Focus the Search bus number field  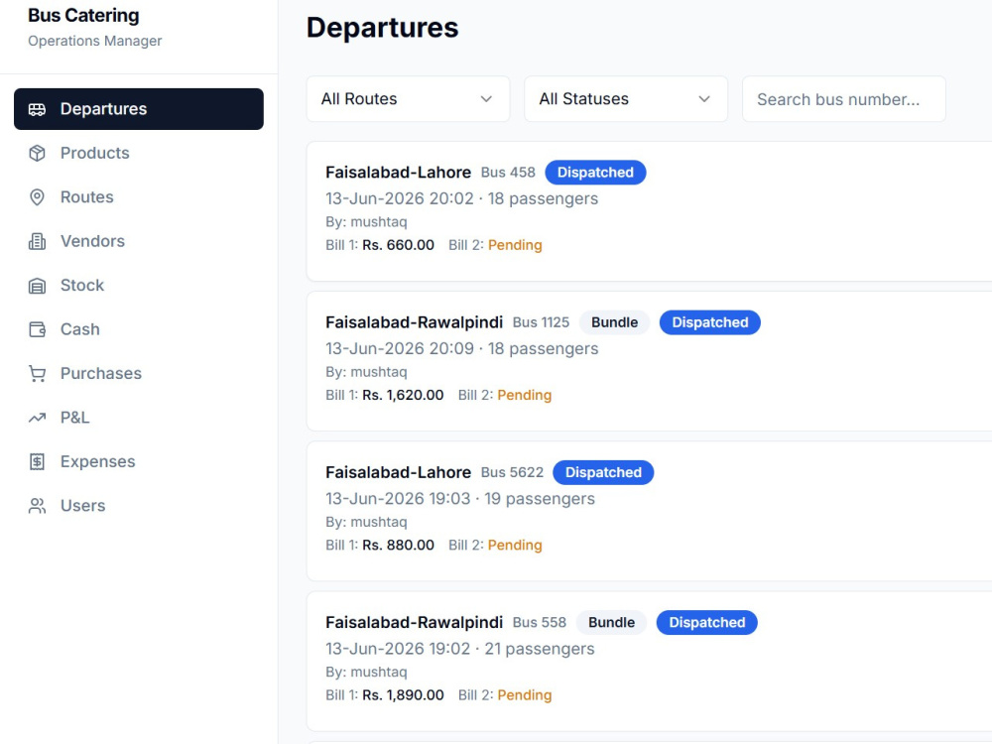[x=844, y=99]
